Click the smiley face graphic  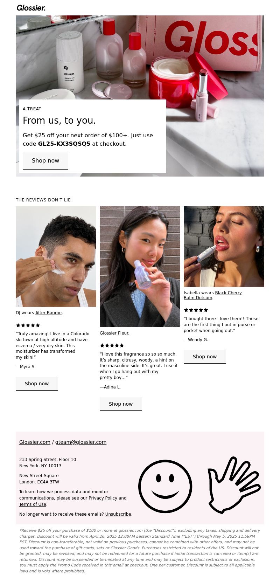(x=165, y=486)
